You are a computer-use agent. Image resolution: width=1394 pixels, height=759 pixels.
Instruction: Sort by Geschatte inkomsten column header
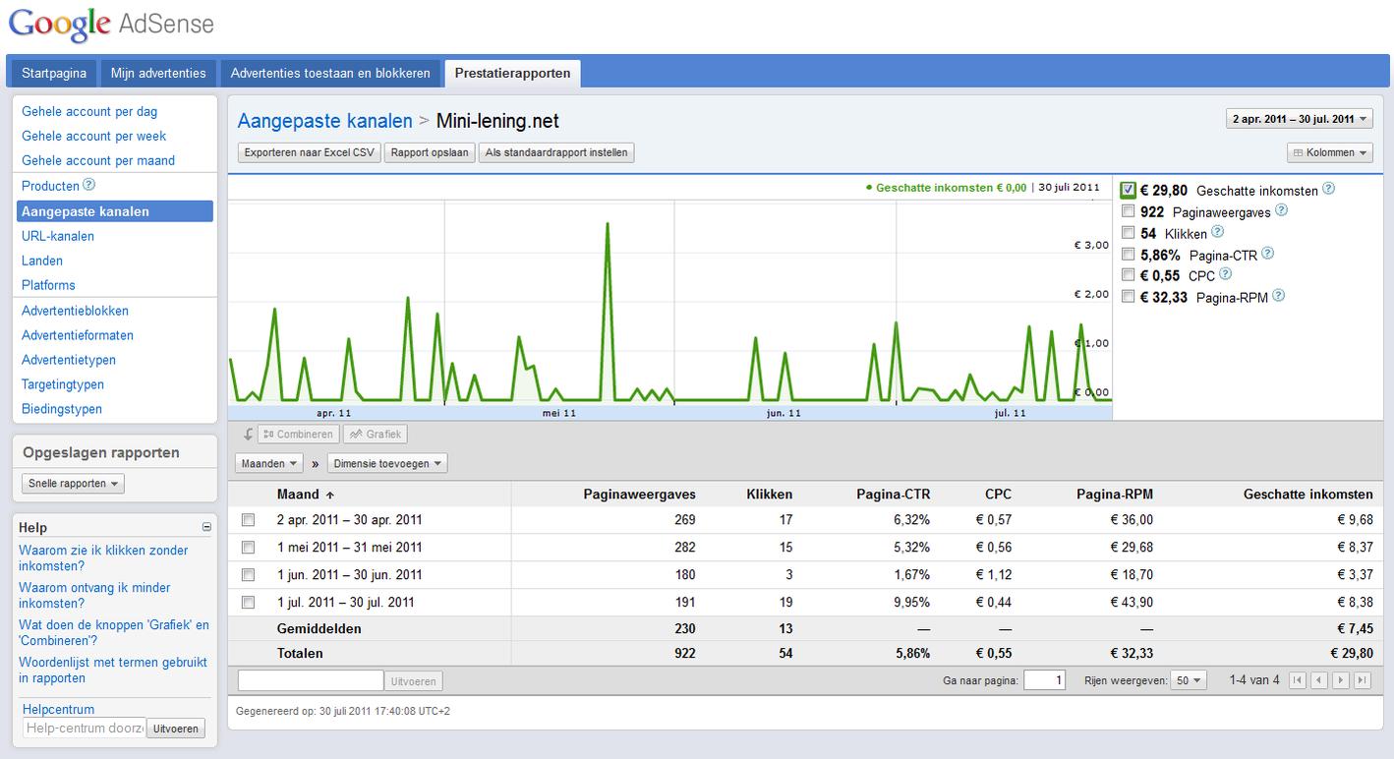(x=1308, y=495)
